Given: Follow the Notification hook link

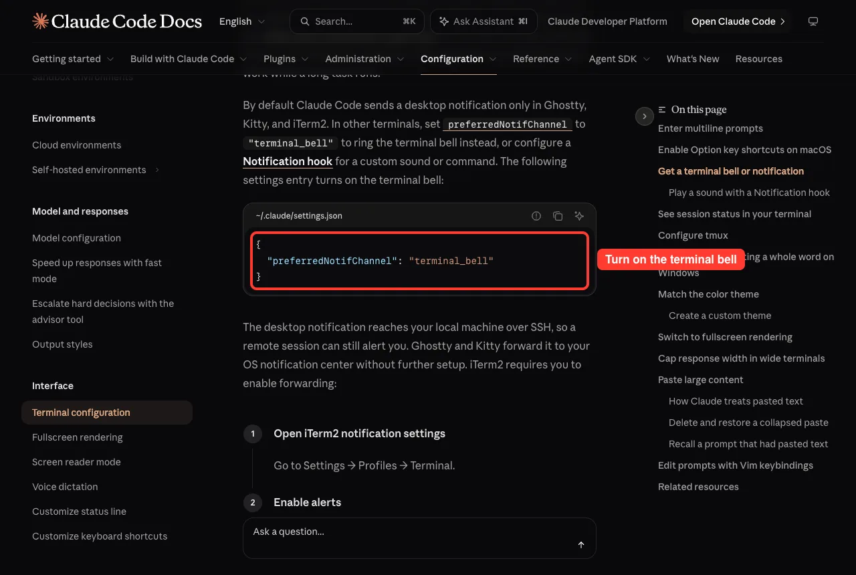Looking at the screenshot, I should (288, 161).
